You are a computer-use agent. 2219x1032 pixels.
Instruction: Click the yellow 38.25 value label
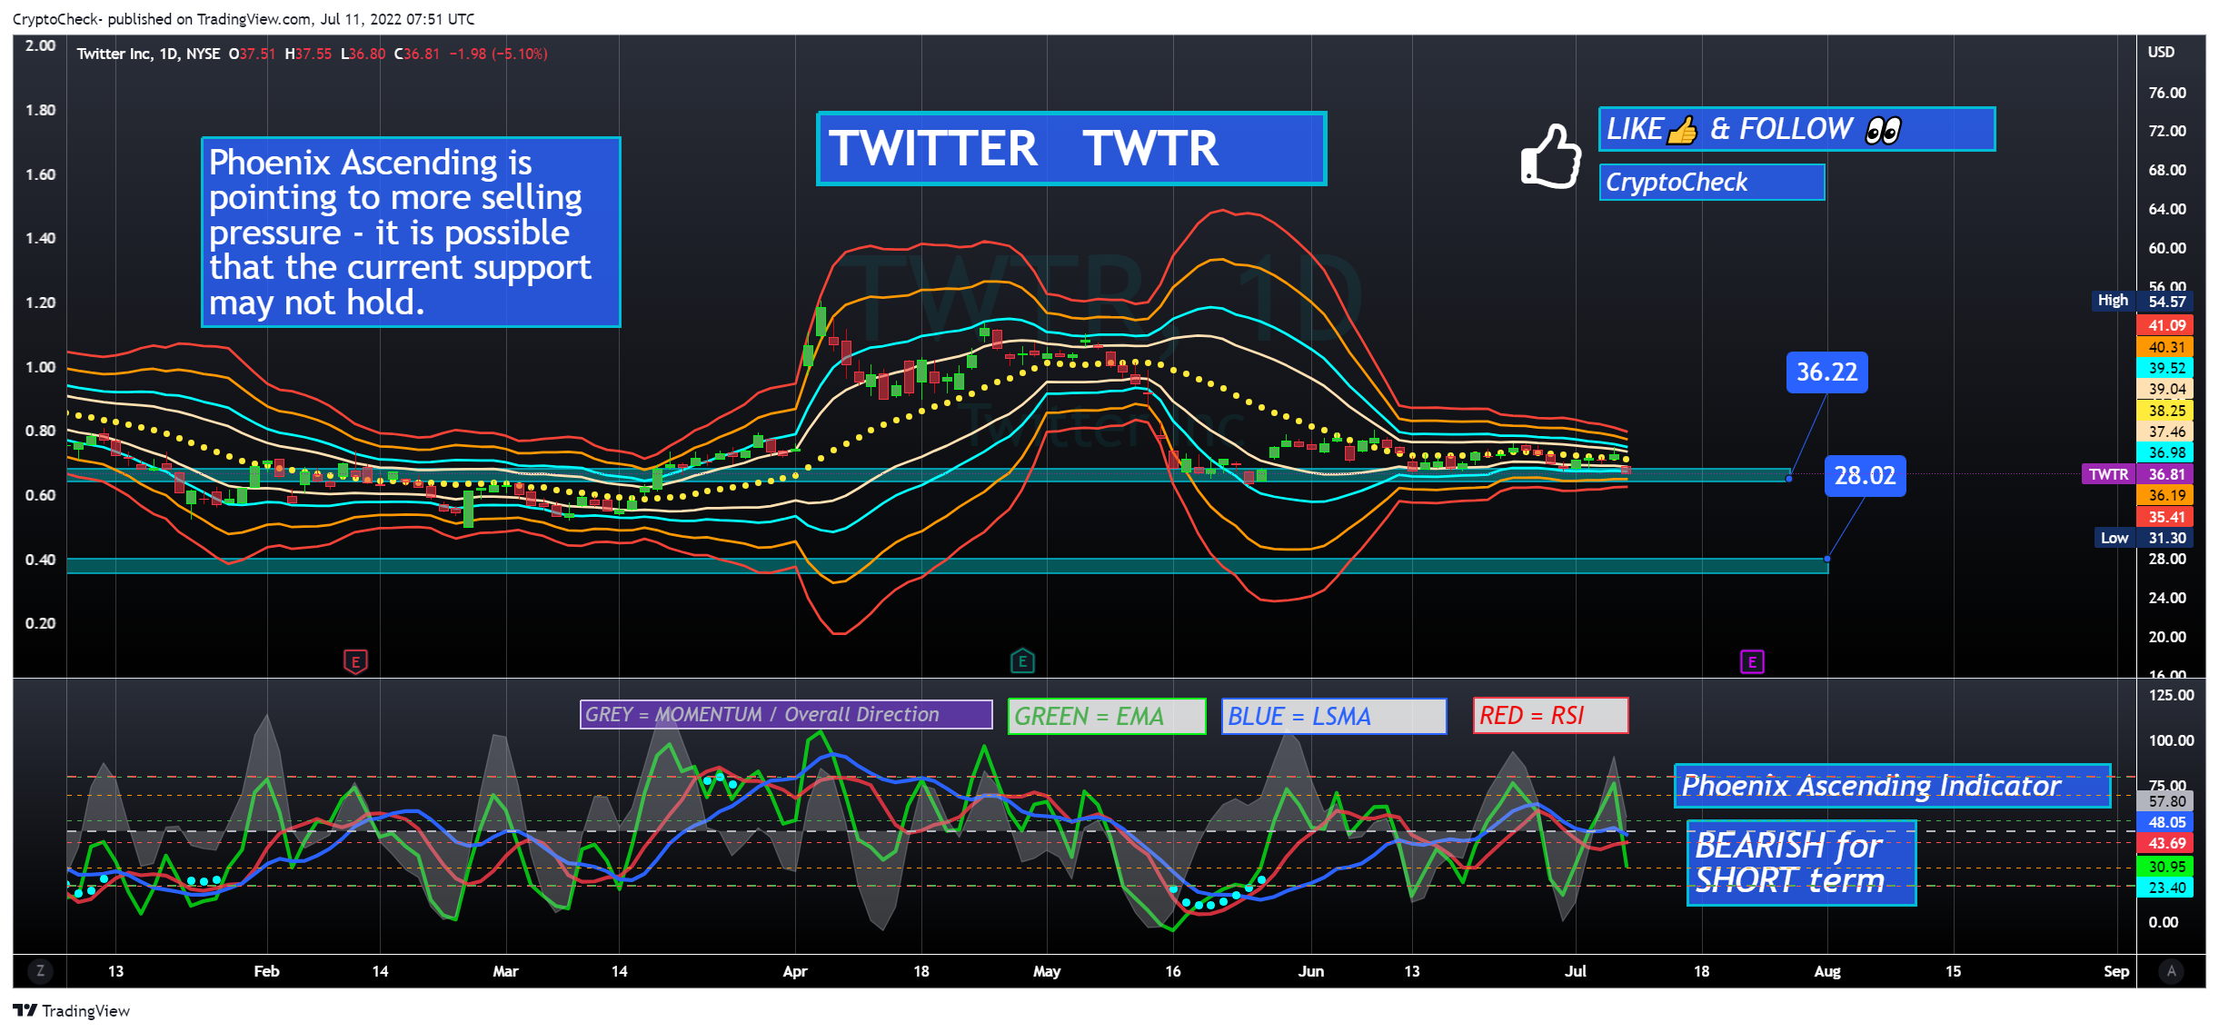[x=2166, y=411]
